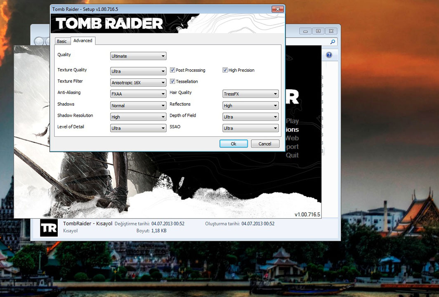The image size is (439, 297).
Task: Confirm settings with the Ok button
Action: [234, 144]
